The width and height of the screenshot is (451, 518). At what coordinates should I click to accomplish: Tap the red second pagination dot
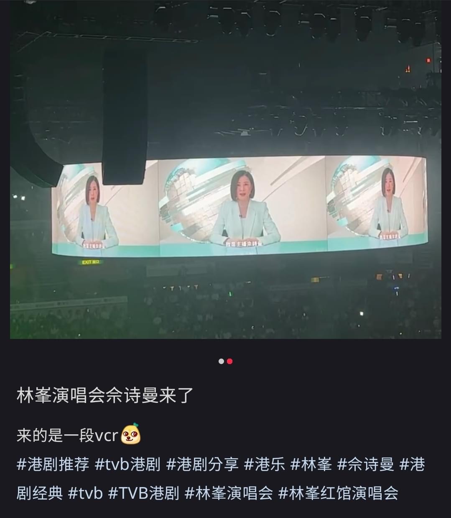tap(229, 361)
